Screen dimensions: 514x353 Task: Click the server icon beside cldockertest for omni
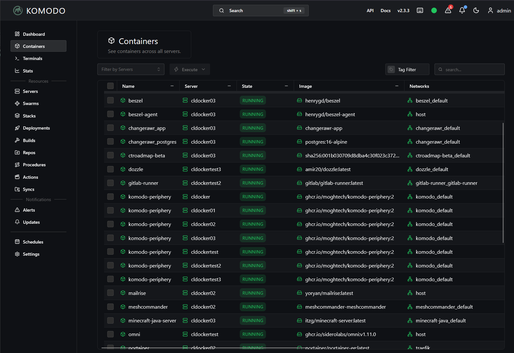point(185,334)
